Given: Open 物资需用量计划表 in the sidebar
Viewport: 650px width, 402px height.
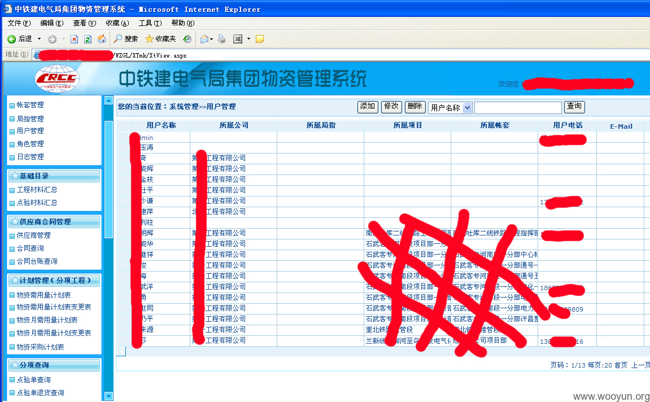Looking at the screenshot, I should pos(43,295).
